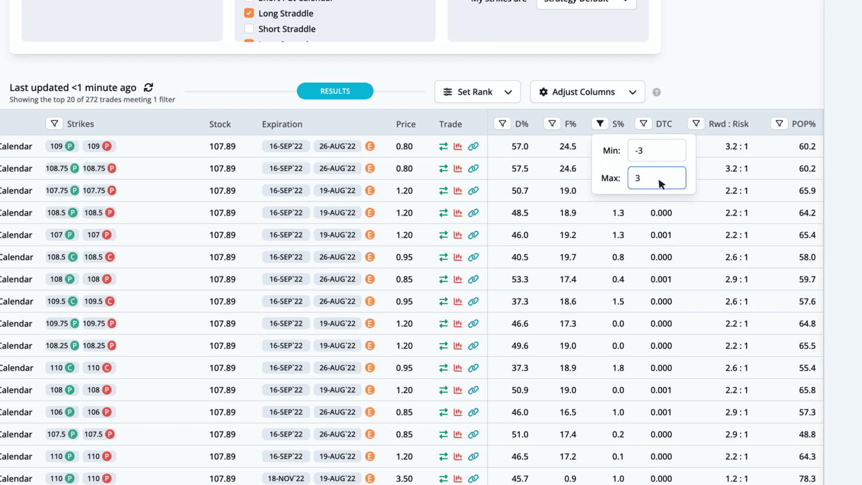The width and height of the screenshot is (862, 485).
Task: Click swap trade icon in 107 P row
Action: tap(444, 235)
